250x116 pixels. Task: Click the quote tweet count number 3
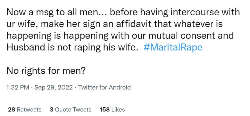pyautogui.click(x=51, y=110)
